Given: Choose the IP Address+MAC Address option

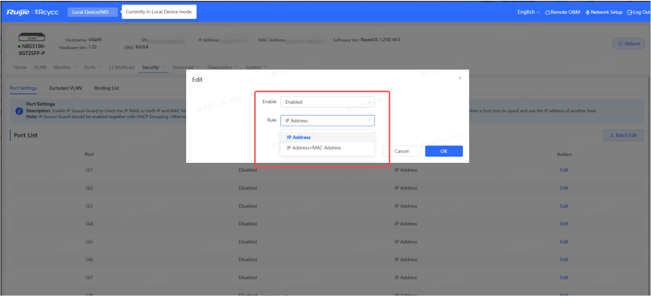Looking at the screenshot, I should point(328,148).
